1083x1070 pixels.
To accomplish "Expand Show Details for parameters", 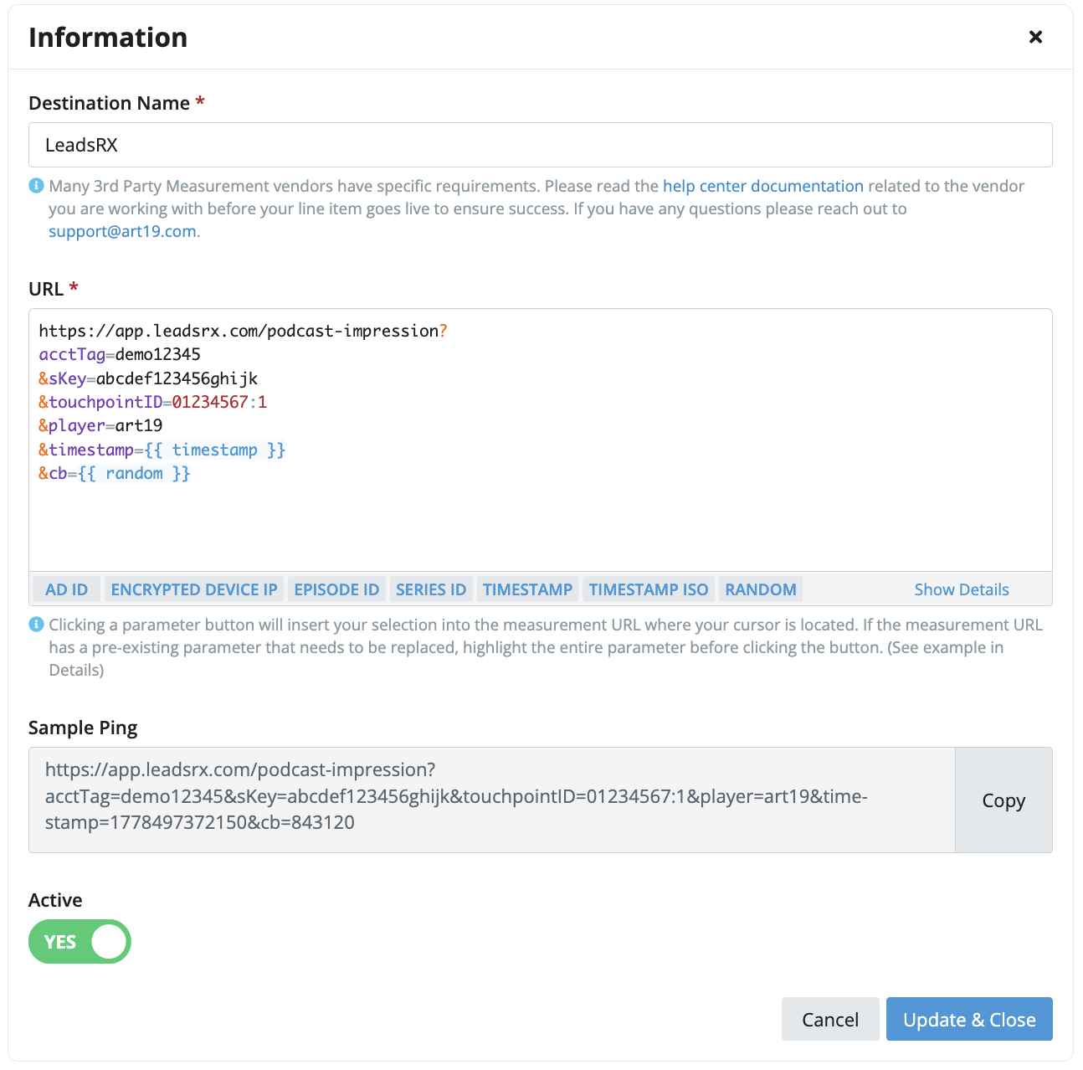I will (x=962, y=589).
